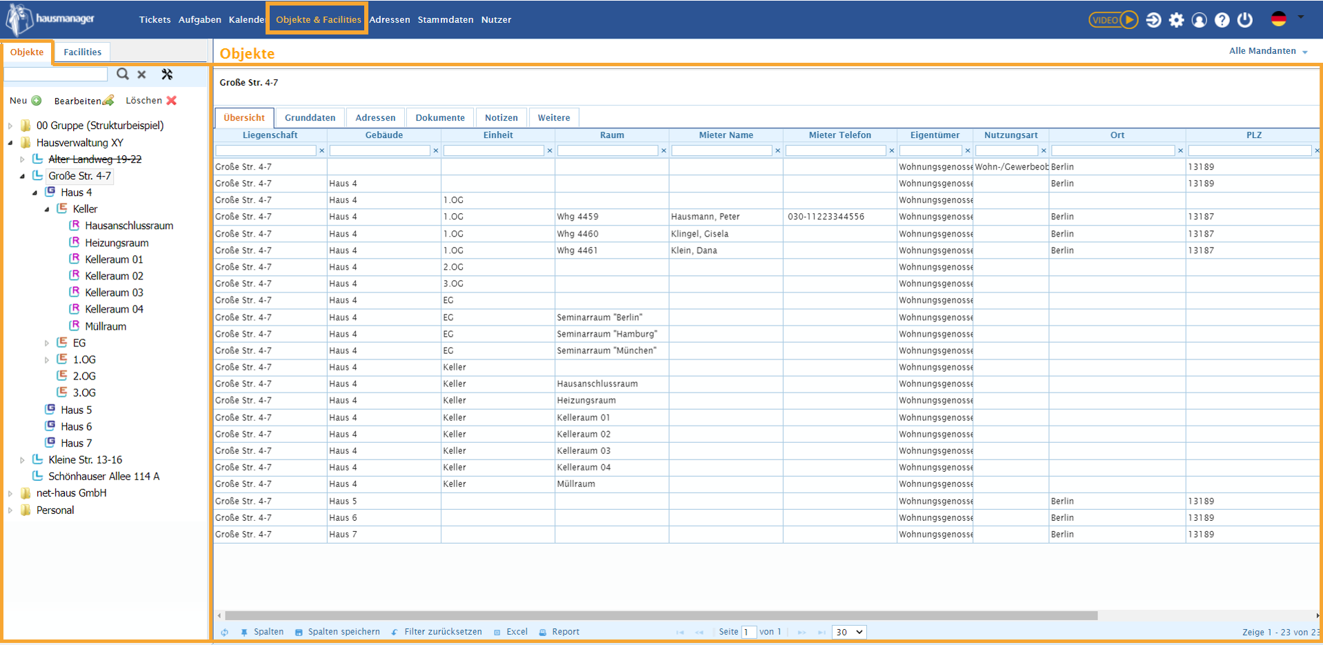Open the Aufgaben menu
Viewport: 1323px width, 645px height.
coord(199,19)
